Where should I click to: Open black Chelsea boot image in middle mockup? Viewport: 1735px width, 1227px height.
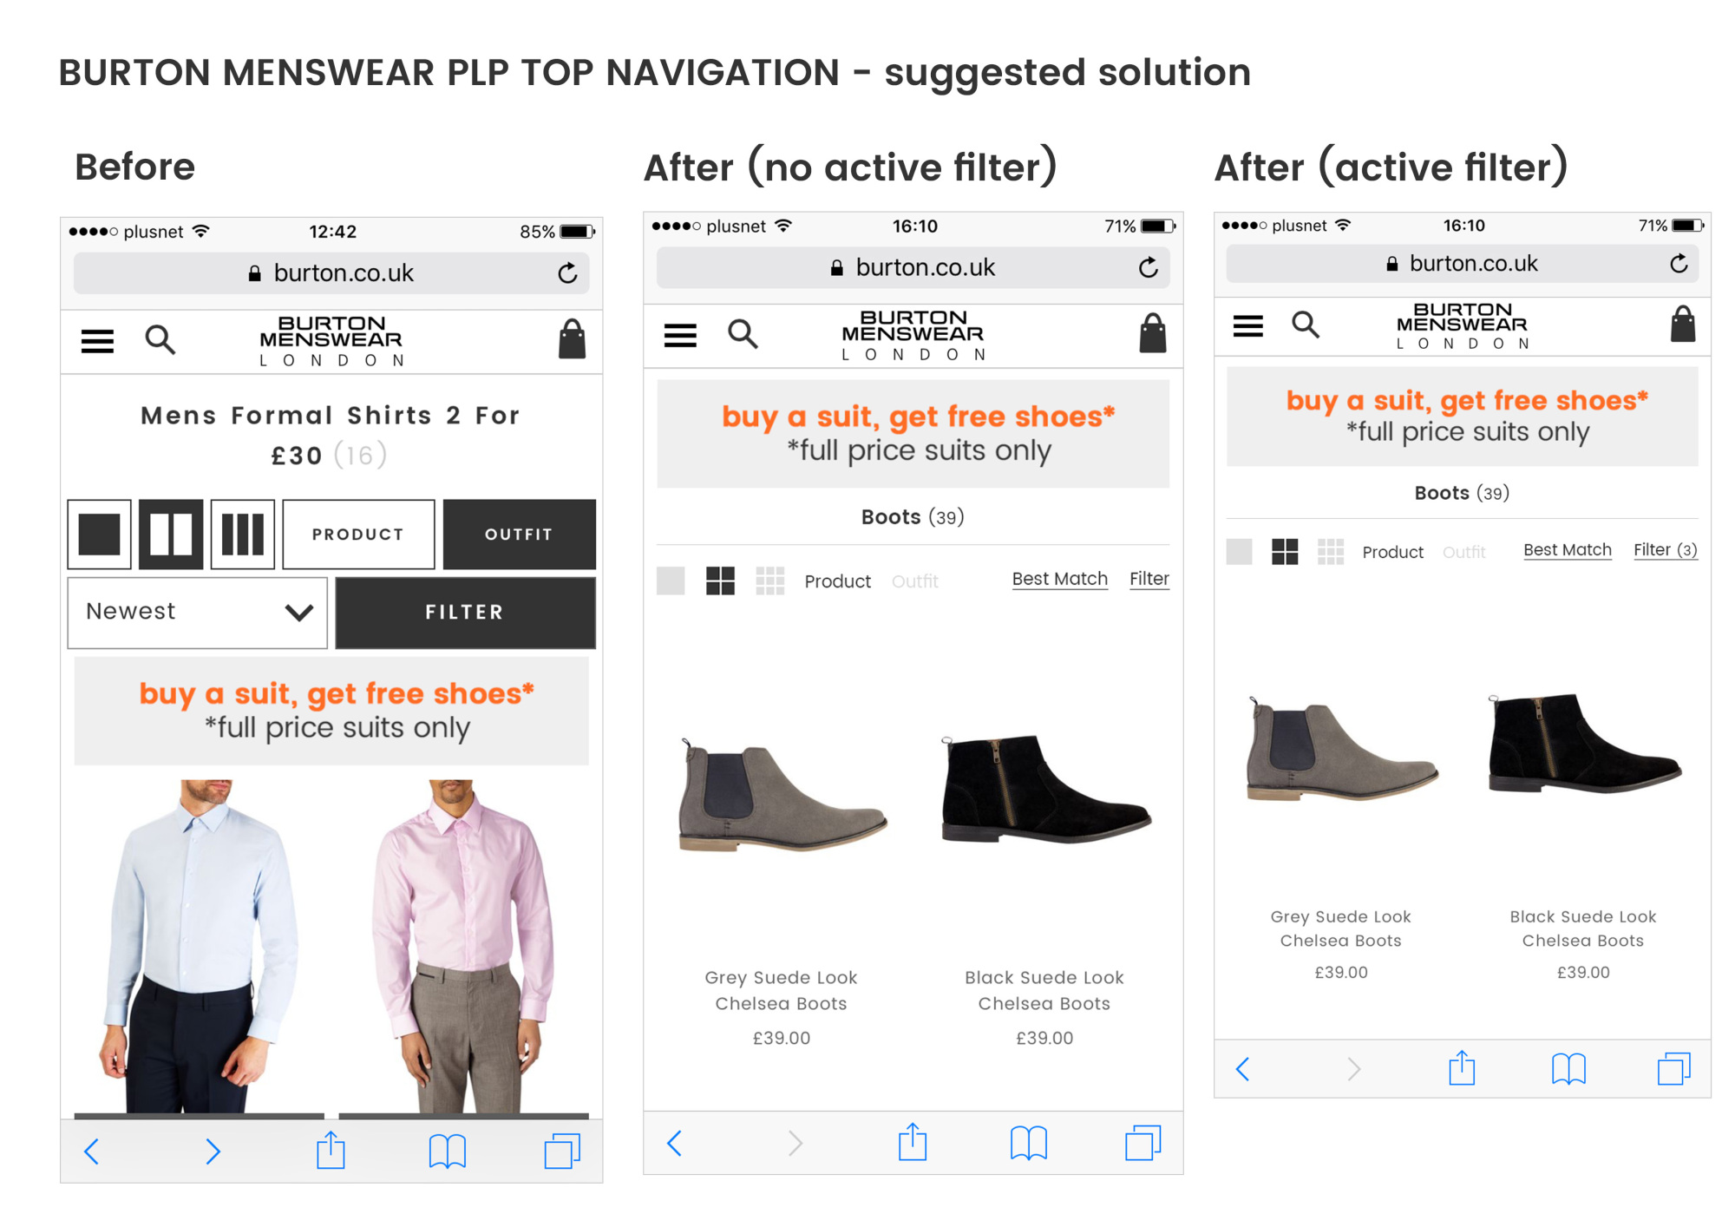(1045, 788)
